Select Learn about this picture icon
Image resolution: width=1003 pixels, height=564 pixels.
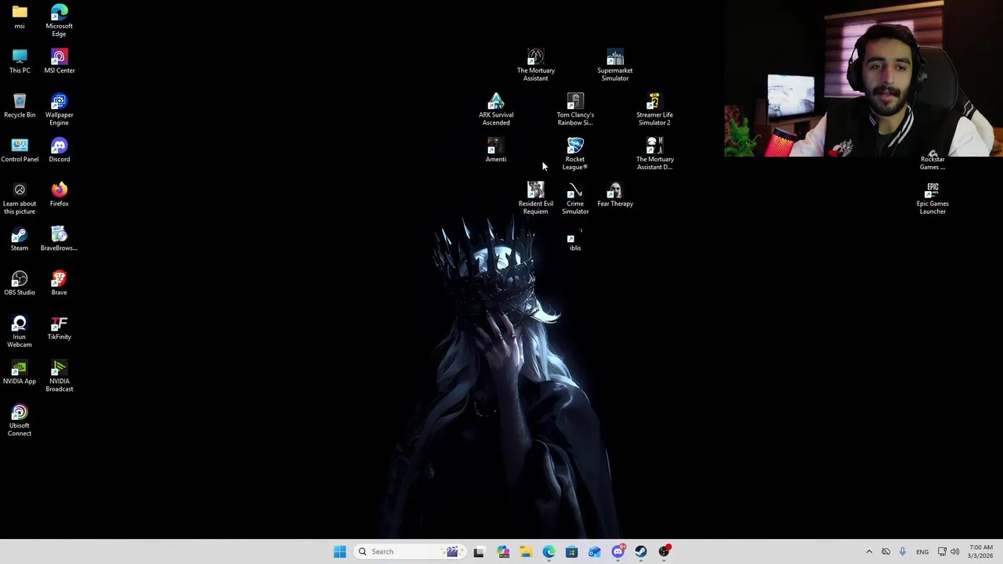tap(20, 198)
